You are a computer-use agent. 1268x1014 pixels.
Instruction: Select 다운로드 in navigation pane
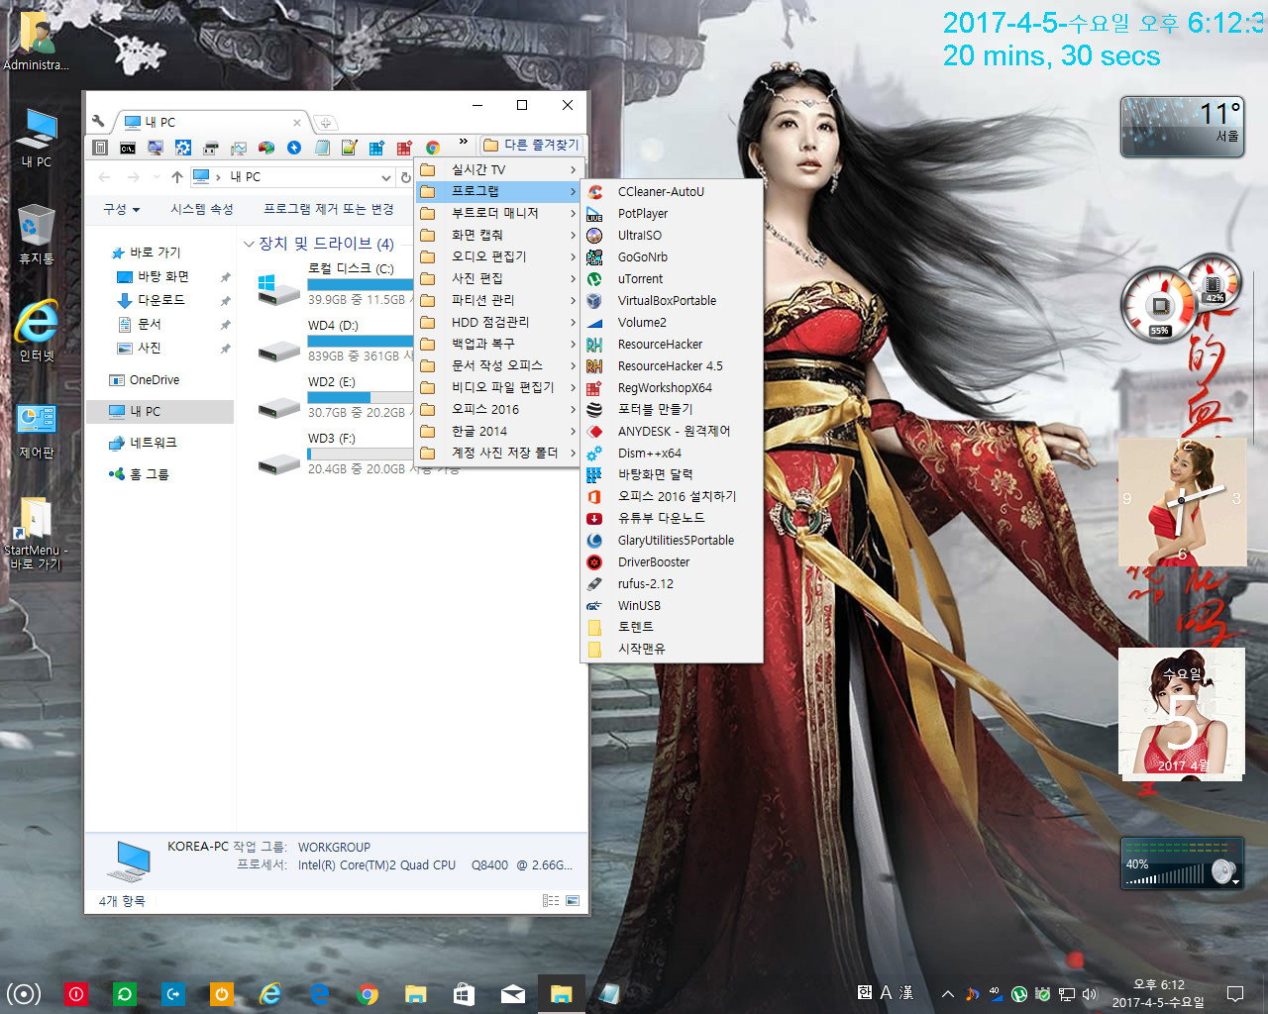point(160,300)
